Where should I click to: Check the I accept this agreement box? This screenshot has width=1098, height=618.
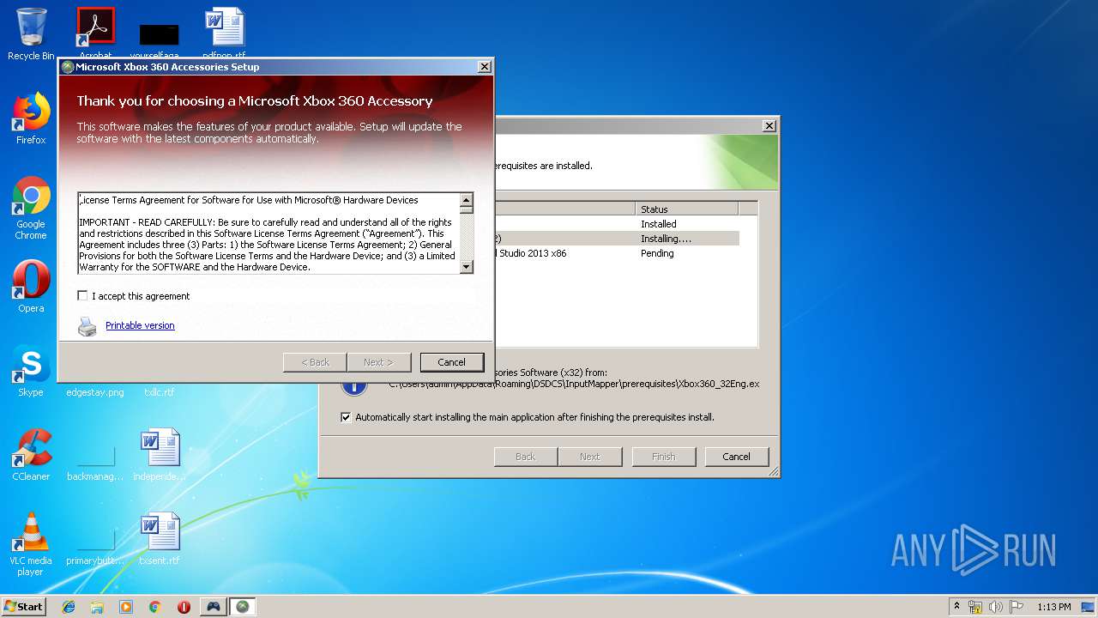pos(82,295)
